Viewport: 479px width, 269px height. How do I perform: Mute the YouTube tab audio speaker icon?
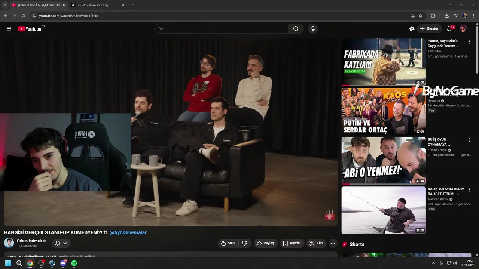[58, 5]
